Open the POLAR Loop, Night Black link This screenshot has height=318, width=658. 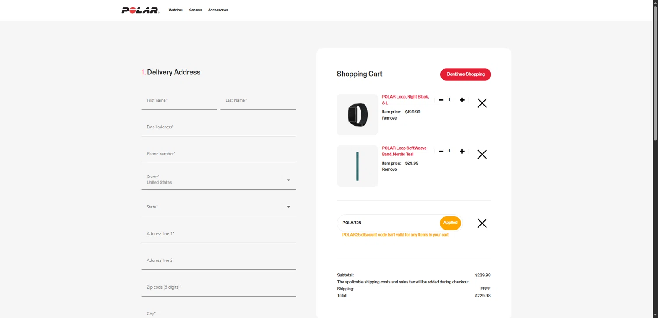coord(405,100)
